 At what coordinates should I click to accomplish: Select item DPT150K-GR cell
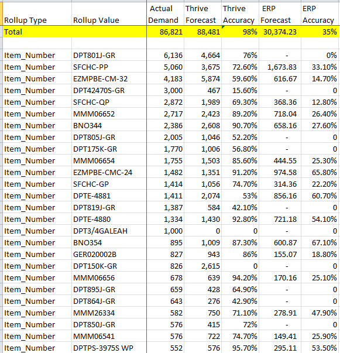point(109,266)
